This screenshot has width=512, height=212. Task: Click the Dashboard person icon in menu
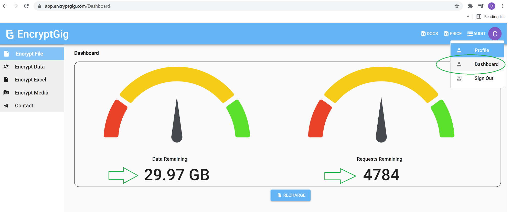pos(459,64)
